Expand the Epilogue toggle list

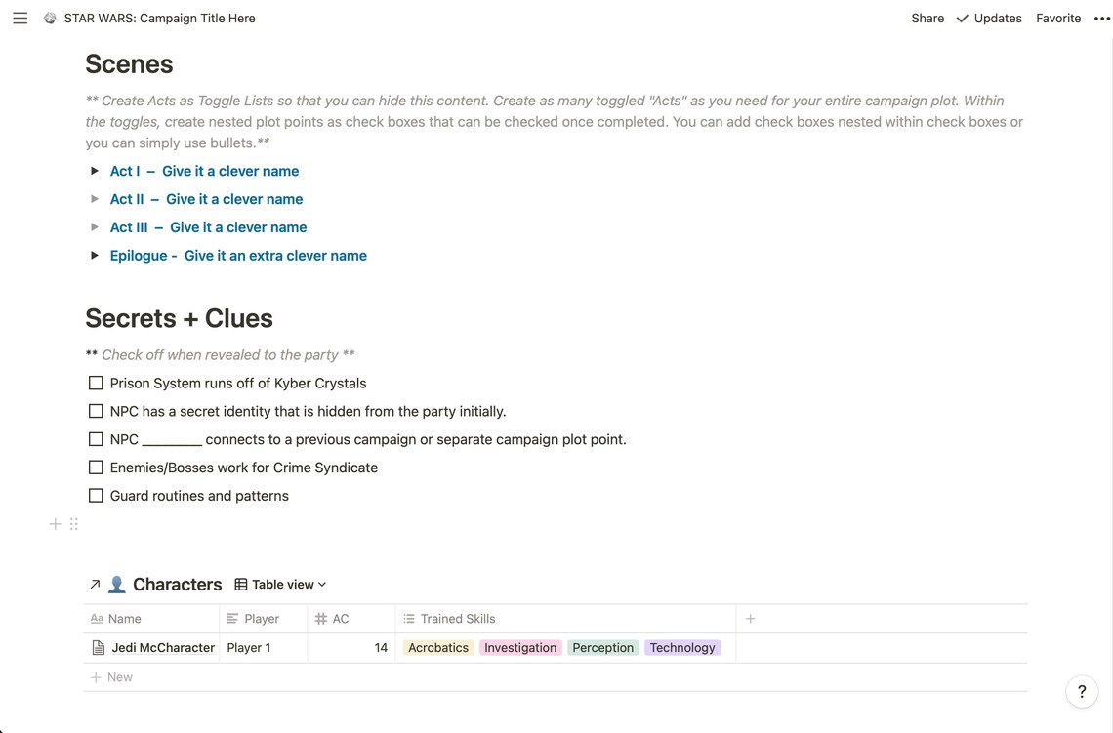click(95, 256)
